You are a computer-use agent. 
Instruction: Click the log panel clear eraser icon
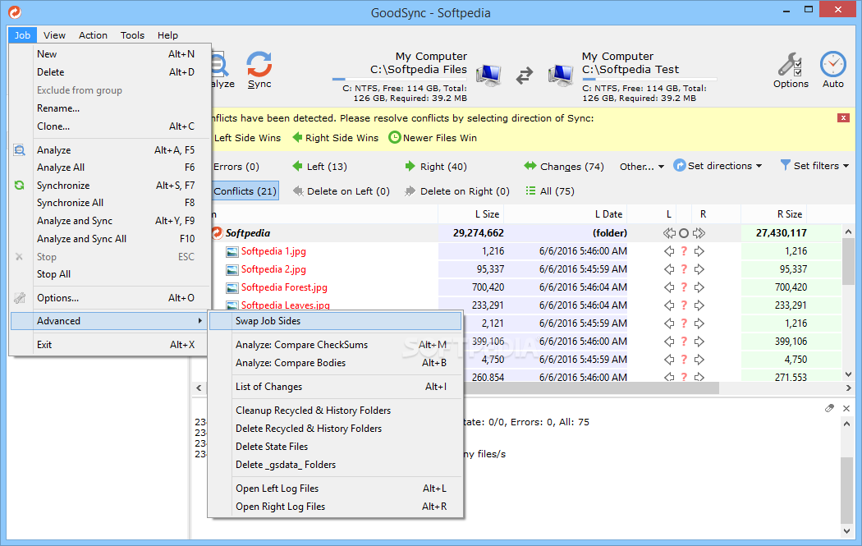[829, 408]
